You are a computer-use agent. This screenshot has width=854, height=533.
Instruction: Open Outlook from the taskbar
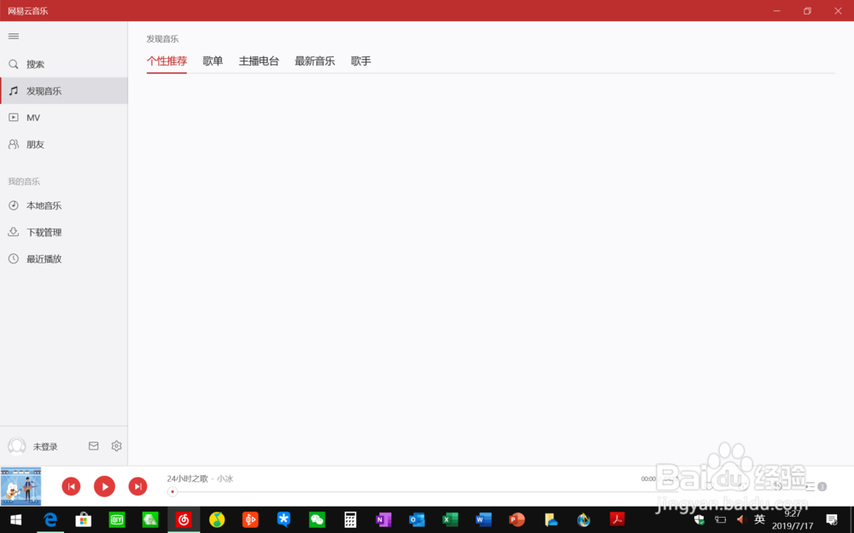417,520
